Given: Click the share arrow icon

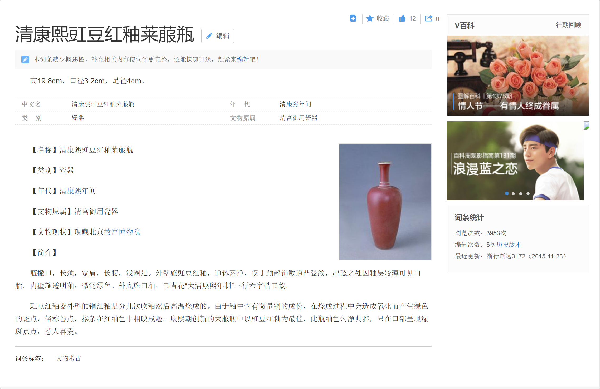Looking at the screenshot, I should click(429, 18).
